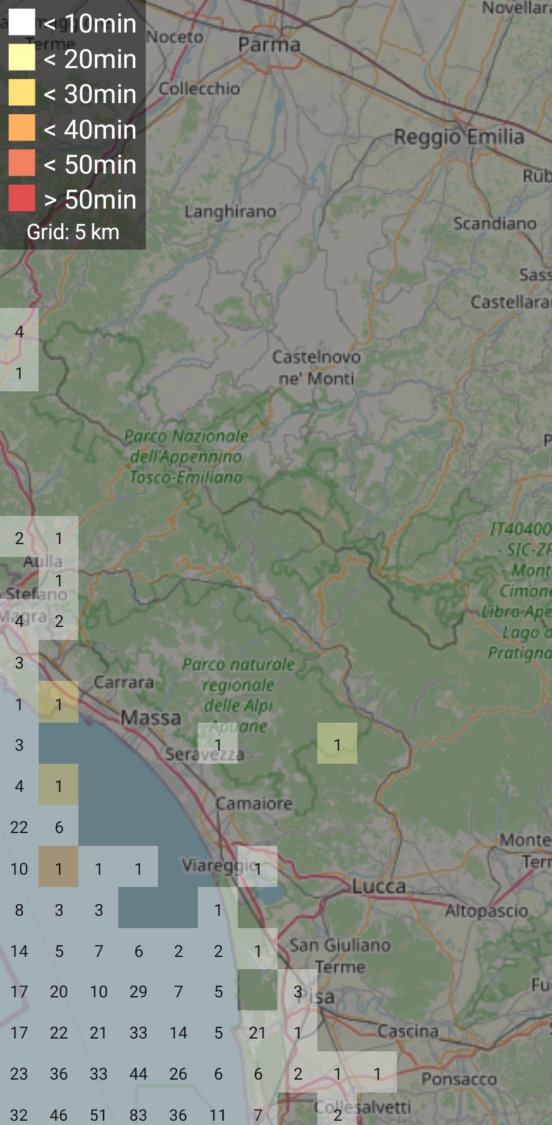Screen dimensions: 552x1125
Task: Select the grid cell with value 11
Action: click(x=218, y=1115)
